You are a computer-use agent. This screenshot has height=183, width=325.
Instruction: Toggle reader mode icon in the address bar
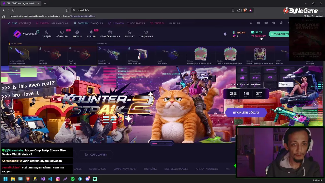click(233, 10)
